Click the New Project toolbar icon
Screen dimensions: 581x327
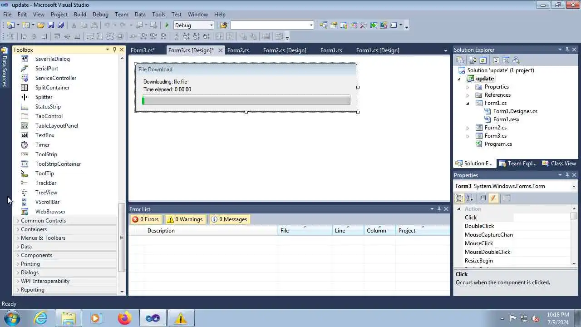(x=10, y=25)
